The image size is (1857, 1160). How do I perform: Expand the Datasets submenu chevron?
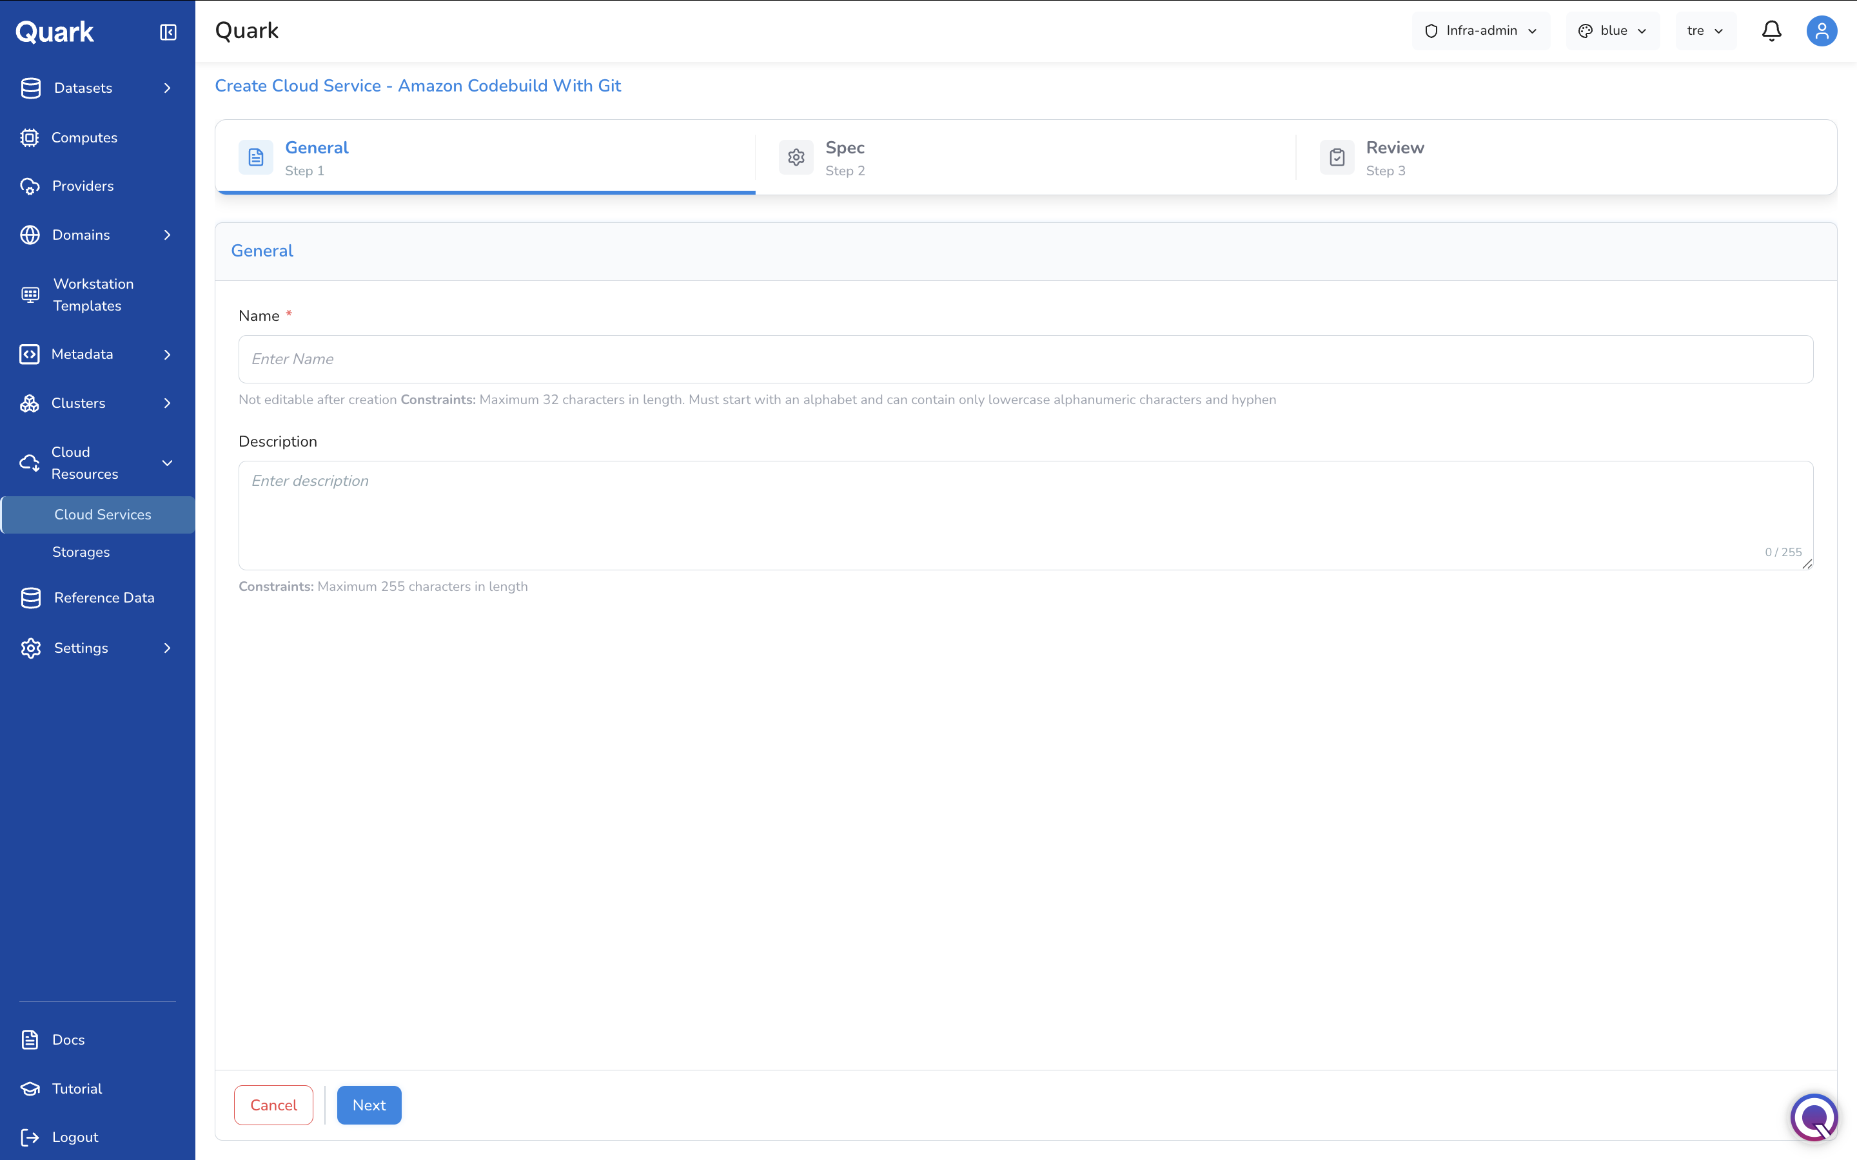[167, 88]
